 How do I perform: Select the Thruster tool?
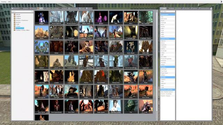tap(168, 62)
